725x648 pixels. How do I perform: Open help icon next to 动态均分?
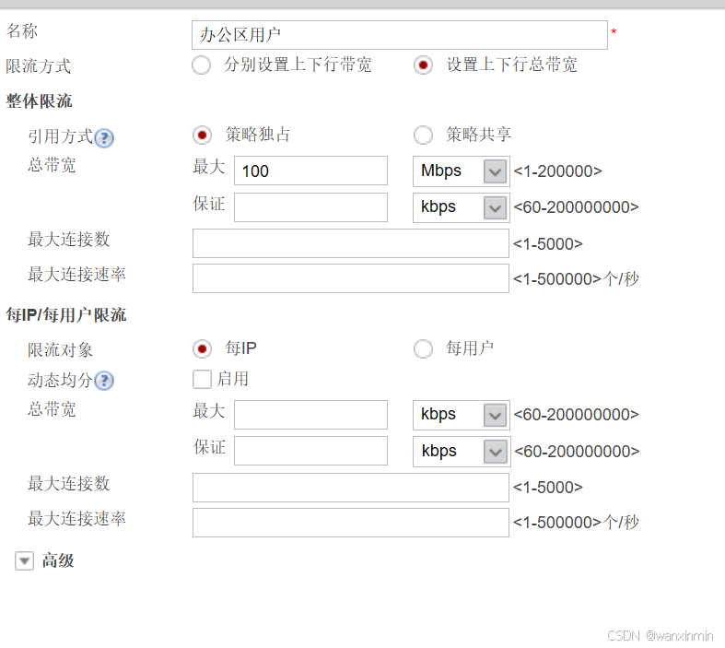click(x=104, y=381)
